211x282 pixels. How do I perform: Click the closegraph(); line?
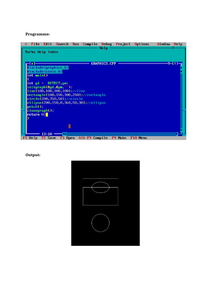click(x=40, y=111)
